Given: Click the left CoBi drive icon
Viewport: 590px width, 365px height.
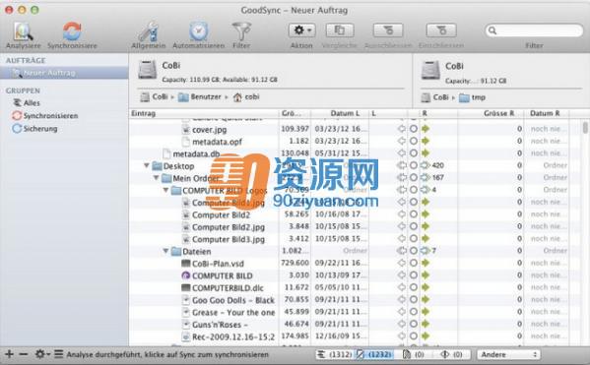Looking at the screenshot, I should point(147,70).
